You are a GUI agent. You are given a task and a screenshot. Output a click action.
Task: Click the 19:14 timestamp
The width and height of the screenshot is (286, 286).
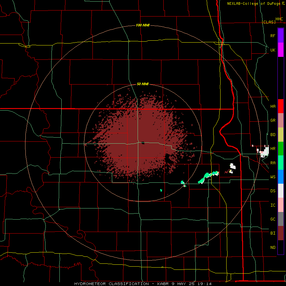[x=204, y=284]
